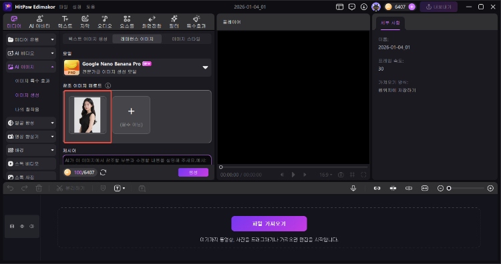
Task: Open the 16:9 aspect ratio dropdown
Action: [x=326, y=175]
